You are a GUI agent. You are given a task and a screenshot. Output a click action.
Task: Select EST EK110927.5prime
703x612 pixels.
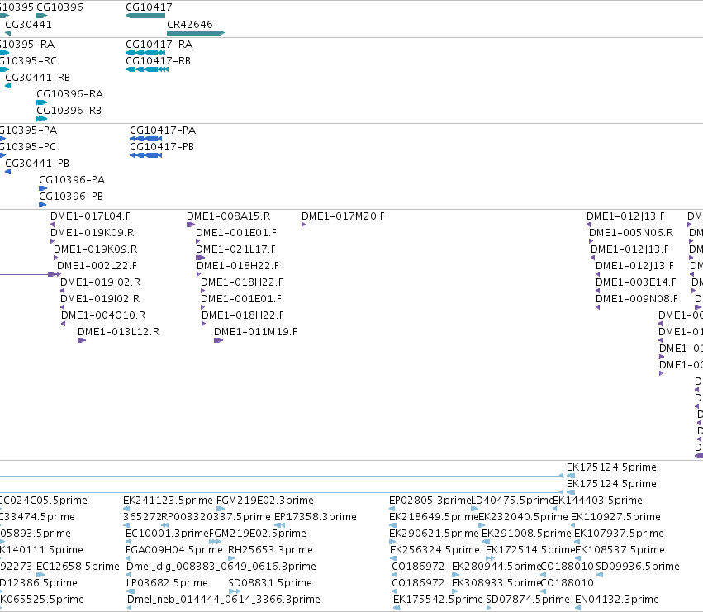click(x=615, y=517)
